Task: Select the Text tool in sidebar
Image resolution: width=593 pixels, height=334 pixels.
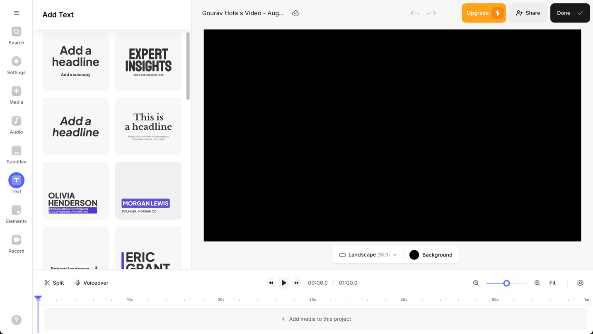Action: coord(16,184)
